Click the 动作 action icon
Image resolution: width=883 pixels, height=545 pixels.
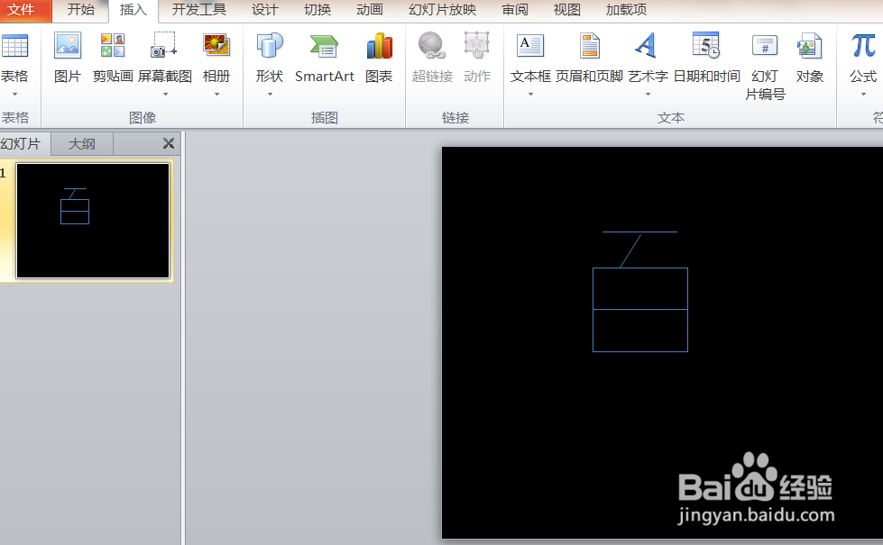coord(477,46)
